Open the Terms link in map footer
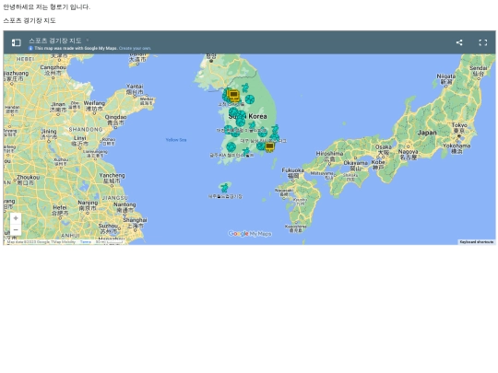498x373 pixels. [x=86, y=241]
